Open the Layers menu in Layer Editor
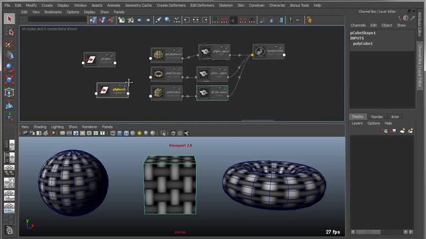Screen dimensions: 426x239 357,123
